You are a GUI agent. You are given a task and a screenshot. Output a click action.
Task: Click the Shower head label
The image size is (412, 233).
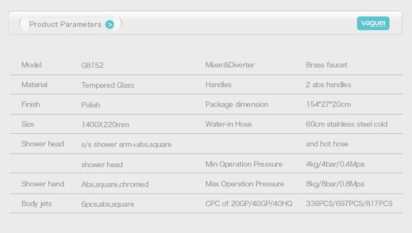click(43, 144)
